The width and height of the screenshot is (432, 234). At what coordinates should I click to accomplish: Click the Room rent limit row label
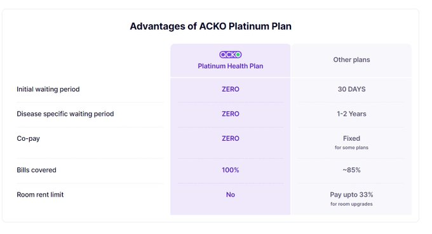click(40, 195)
